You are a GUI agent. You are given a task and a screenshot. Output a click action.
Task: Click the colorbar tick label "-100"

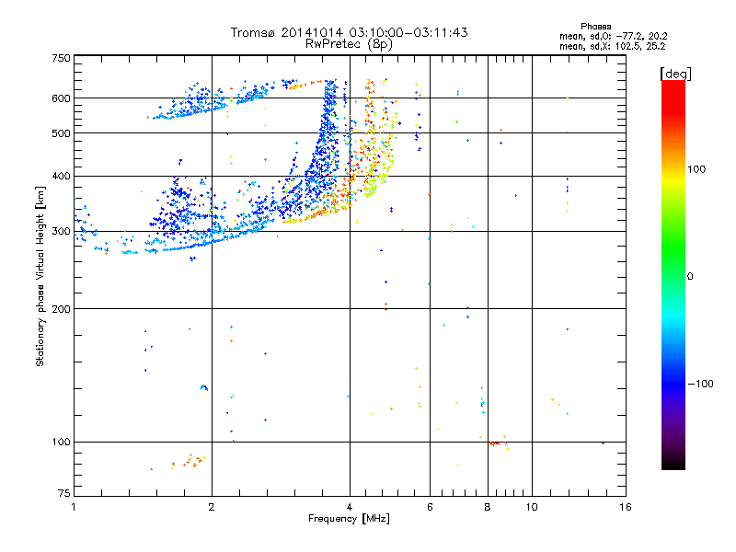point(700,384)
